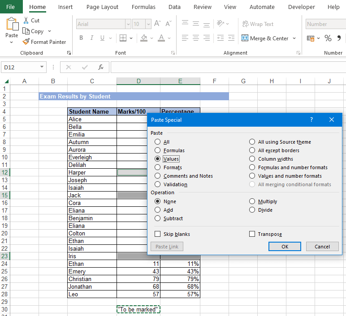Toggle Italic formatting in the ribbon
Image resolution: width=346 pixels, height=316 pixels.
coord(92,38)
